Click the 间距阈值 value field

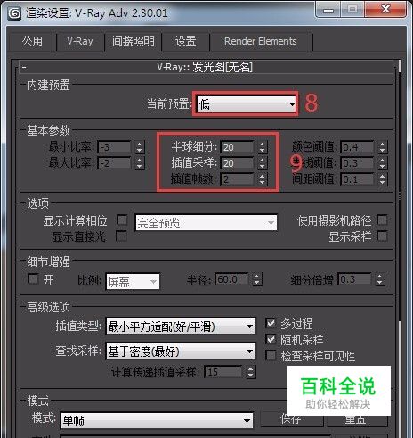pyautogui.click(x=357, y=179)
